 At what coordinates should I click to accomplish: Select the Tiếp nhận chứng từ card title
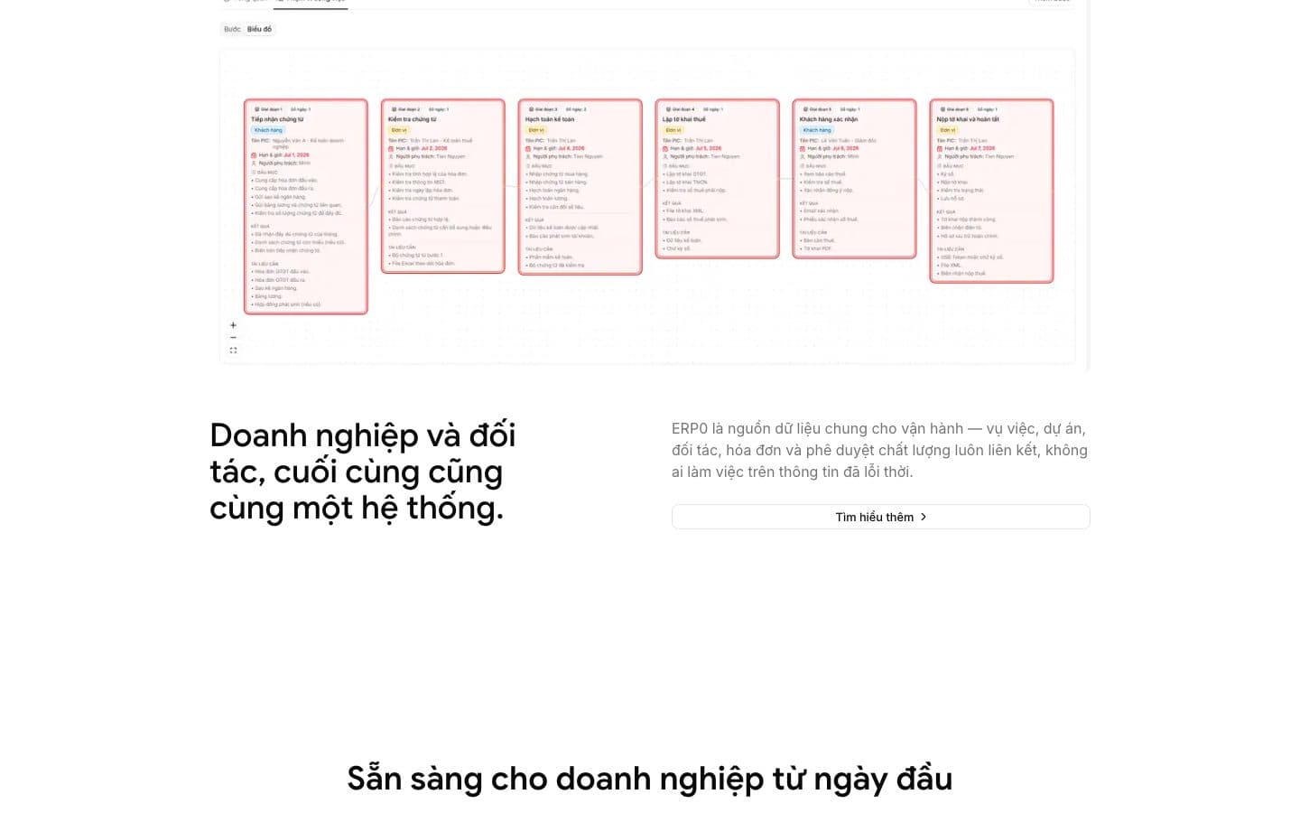tap(277, 119)
